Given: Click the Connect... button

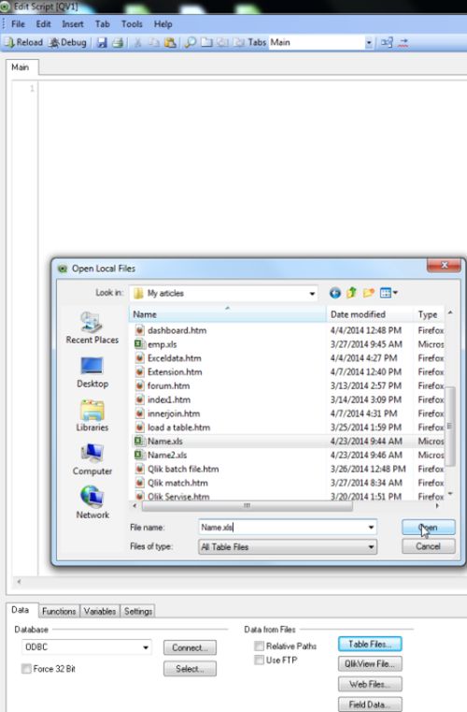Looking at the screenshot, I should point(190,647).
